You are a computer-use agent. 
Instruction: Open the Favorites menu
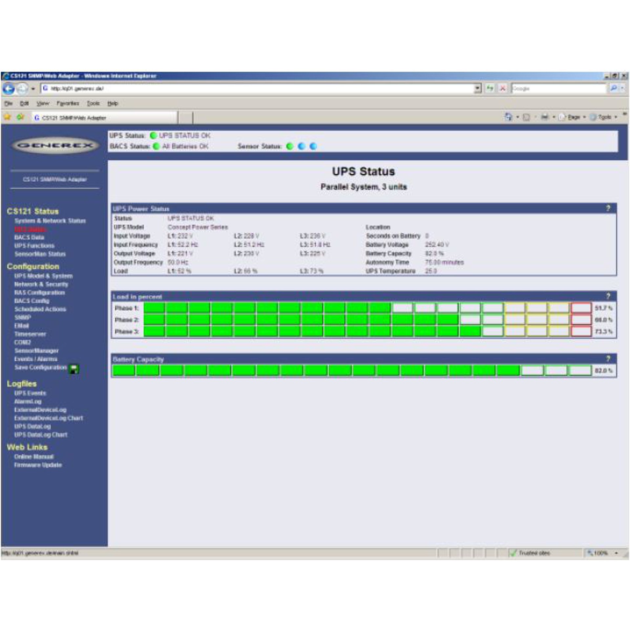click(x=68, y=103)
